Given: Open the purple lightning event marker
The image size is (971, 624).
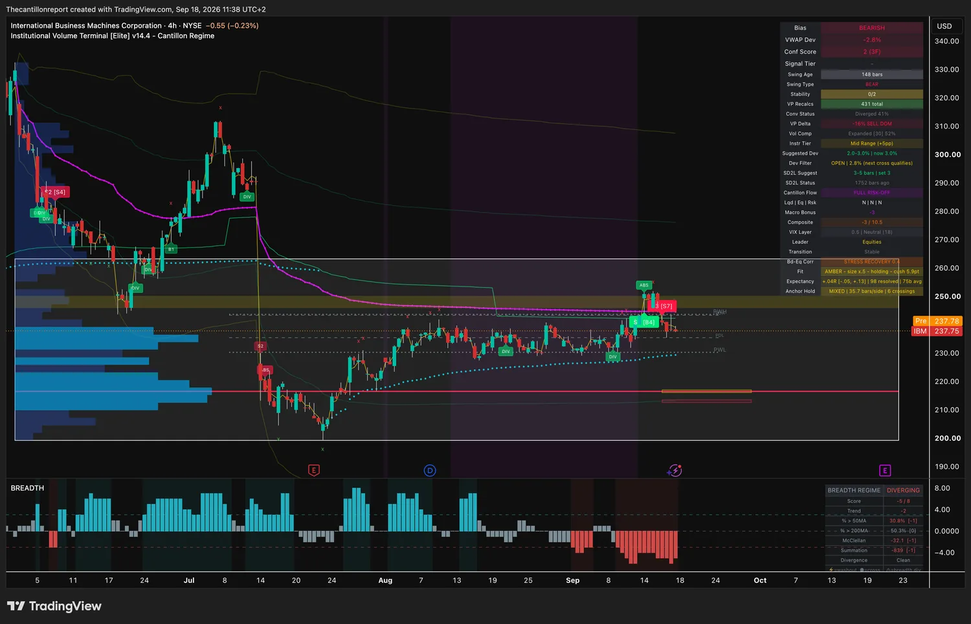Looking at the screenshot, I should point(675,470).
